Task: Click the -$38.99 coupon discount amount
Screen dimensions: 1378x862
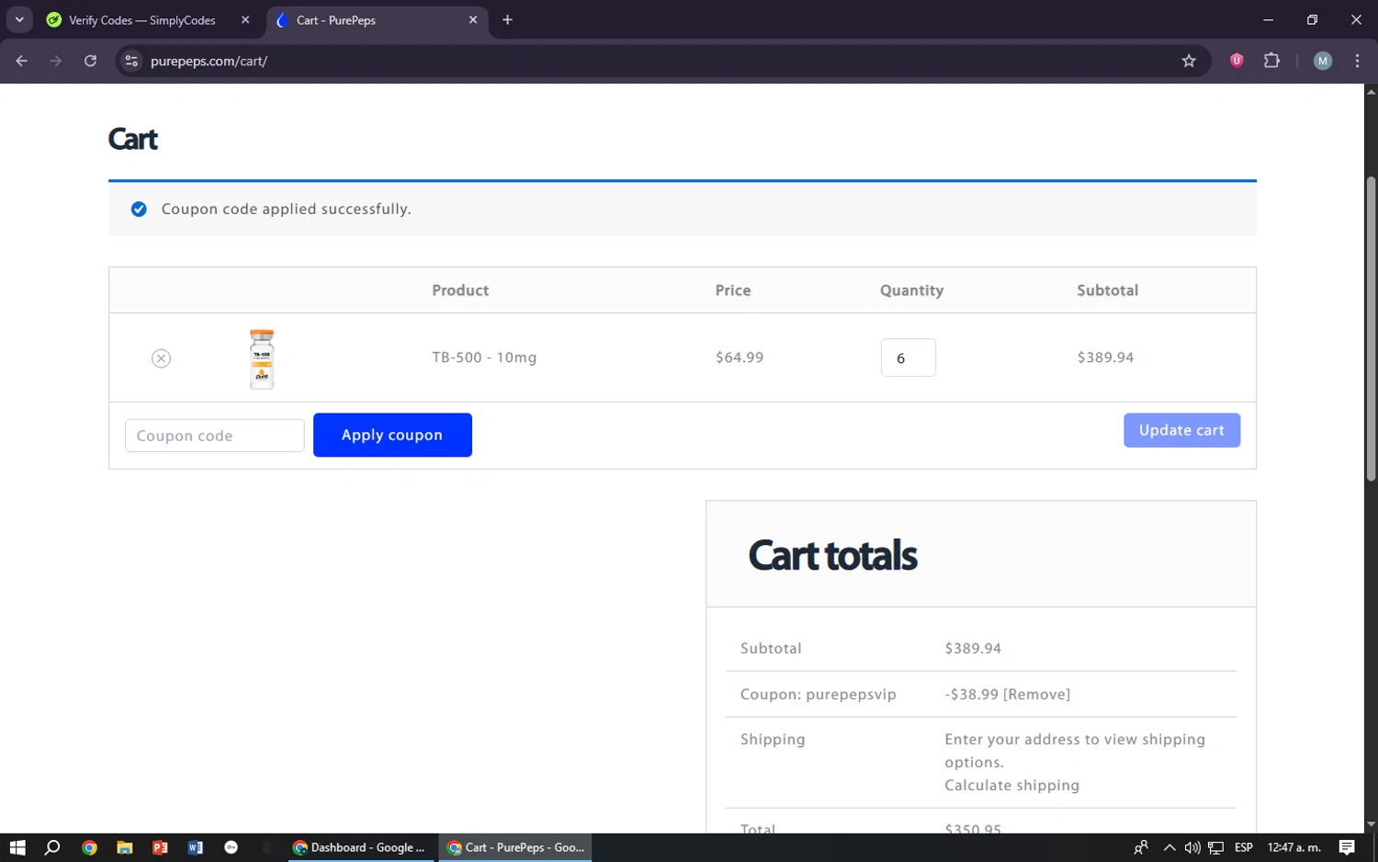Action: pyautogui.click(x=971, y=695)
